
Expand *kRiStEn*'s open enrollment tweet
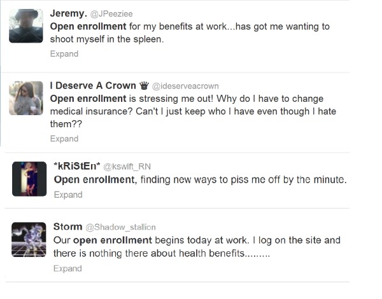coord(68,195)
